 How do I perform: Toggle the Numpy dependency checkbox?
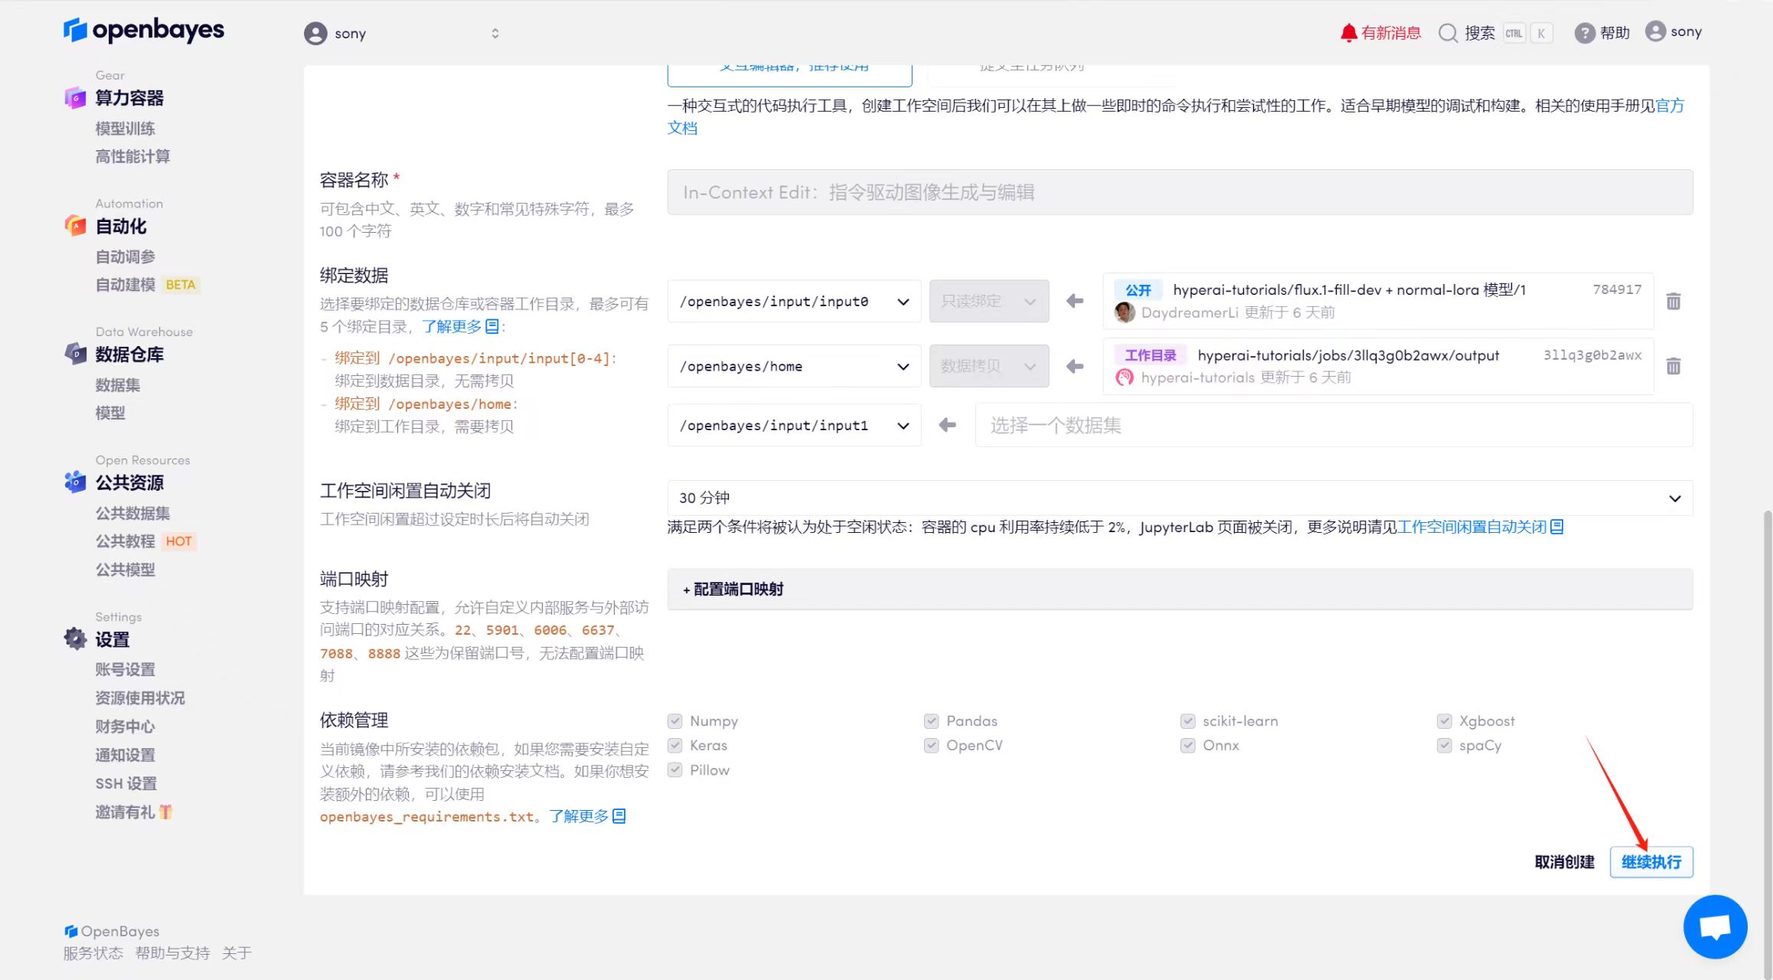point(674,721)
